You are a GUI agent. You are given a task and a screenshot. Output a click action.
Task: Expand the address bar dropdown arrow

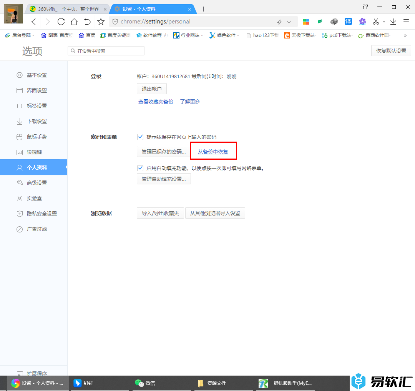[x=289, y=22]
